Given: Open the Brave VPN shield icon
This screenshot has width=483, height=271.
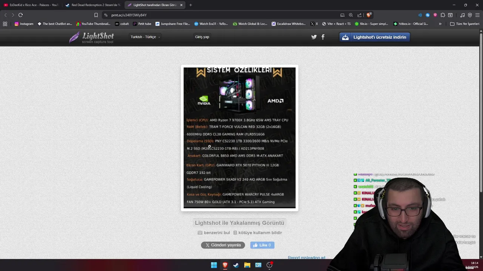Looking at the screenshot, I should click(x=470, y=15).
